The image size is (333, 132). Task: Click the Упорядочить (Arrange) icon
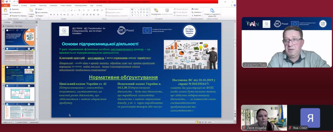coord(156,10)
